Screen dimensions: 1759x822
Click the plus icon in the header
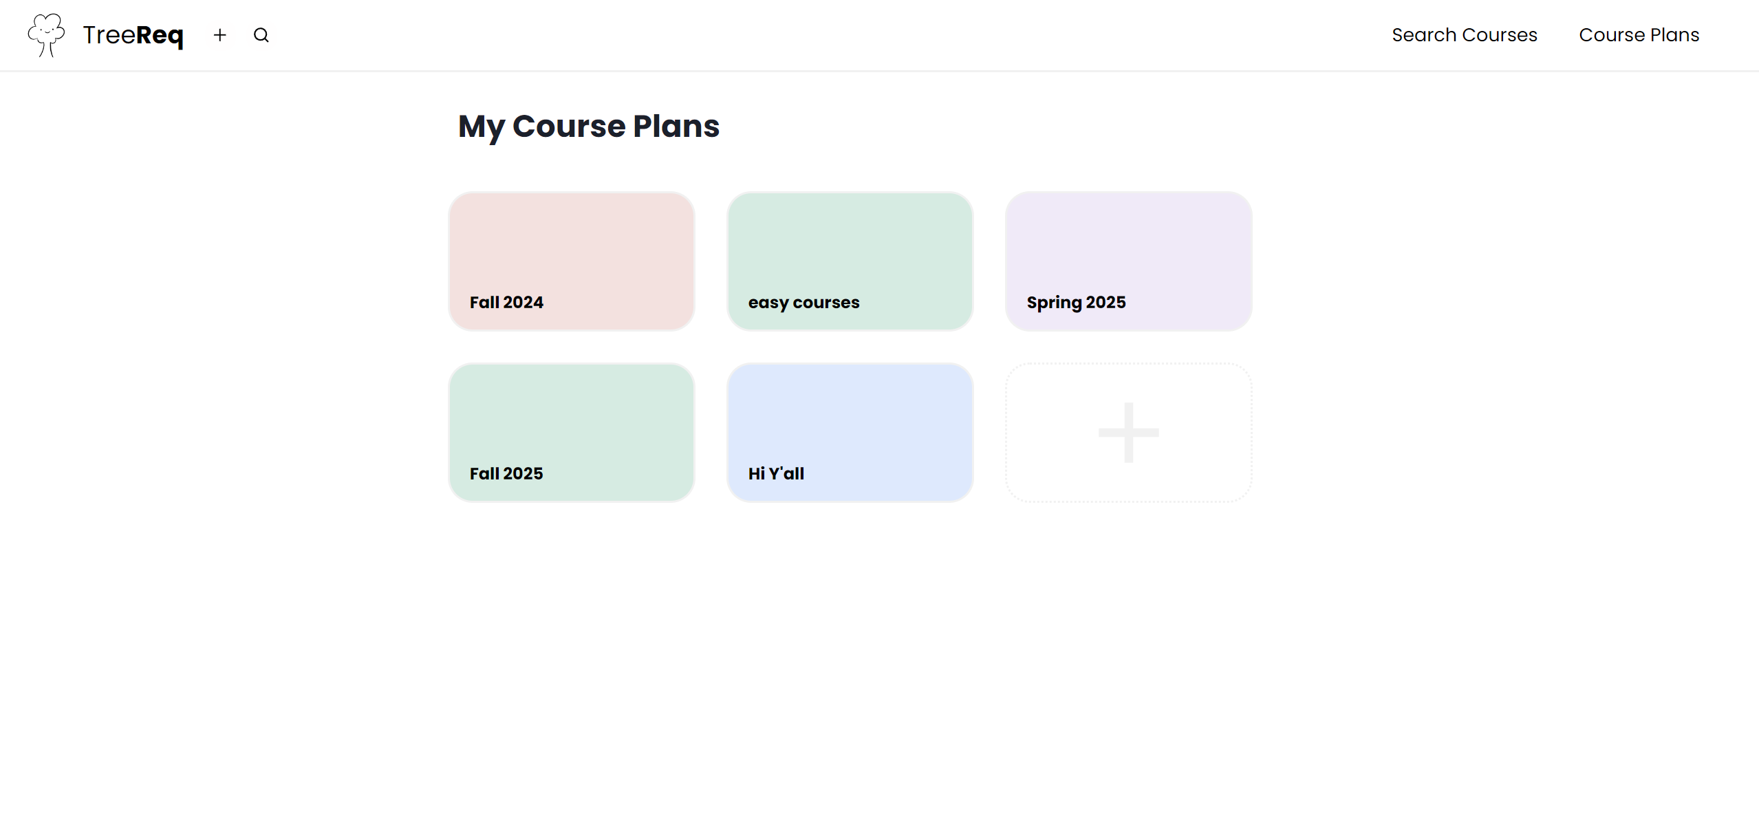pos(220,35)
